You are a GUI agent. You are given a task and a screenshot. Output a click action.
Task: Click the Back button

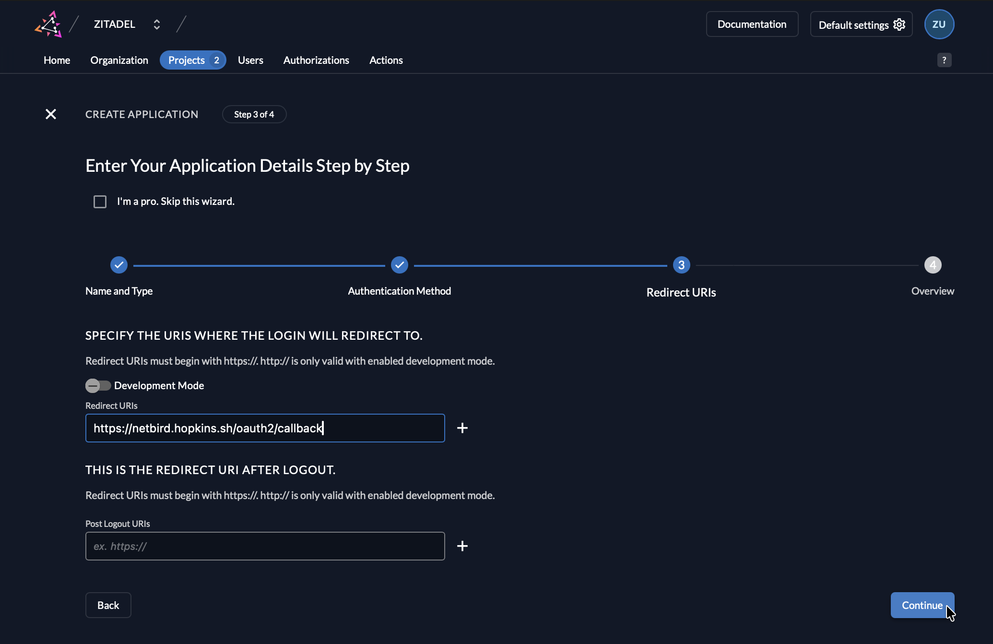108,605
